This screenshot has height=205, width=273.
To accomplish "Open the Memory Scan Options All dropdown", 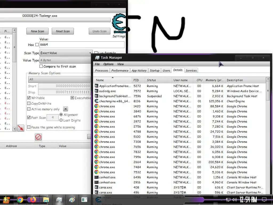I will pos(59,79).
